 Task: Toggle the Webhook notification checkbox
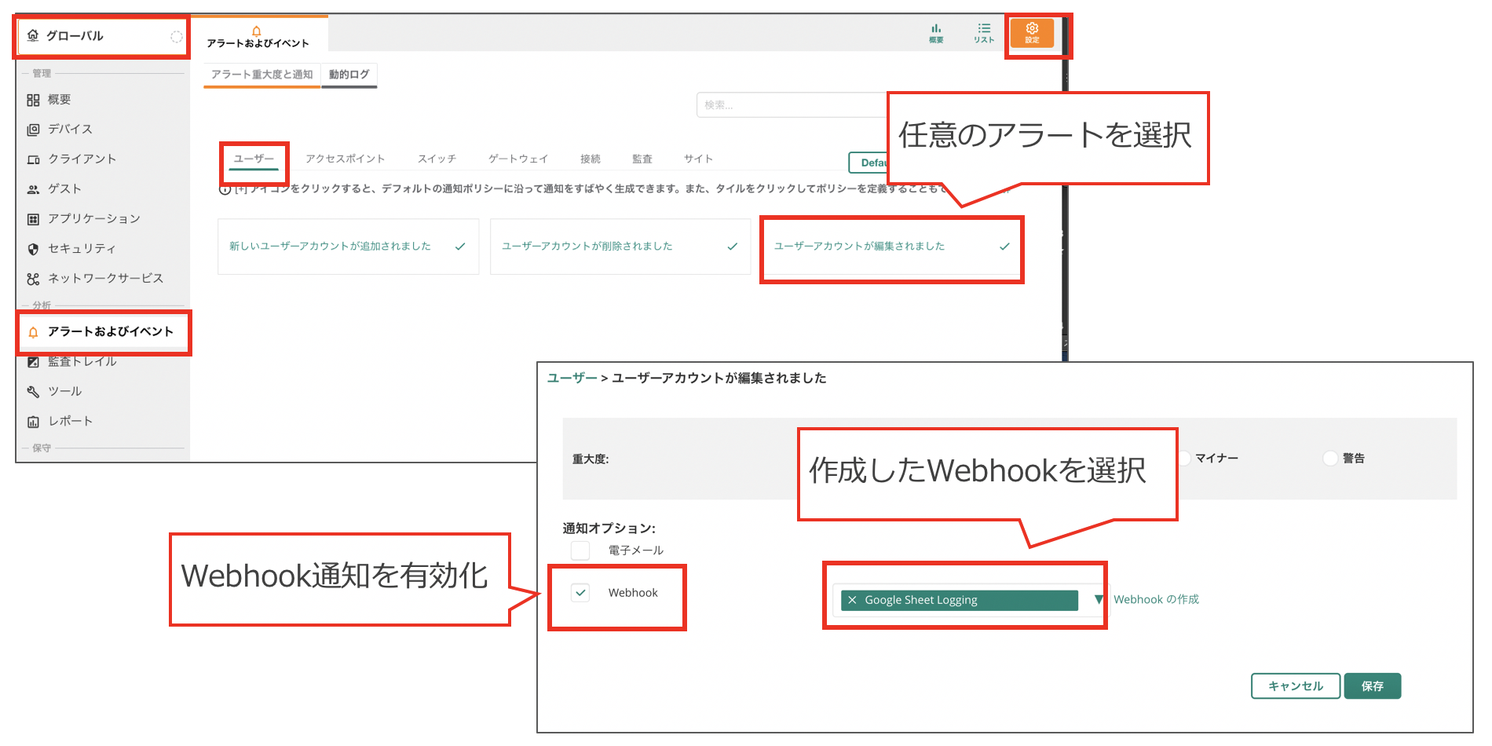580,593
